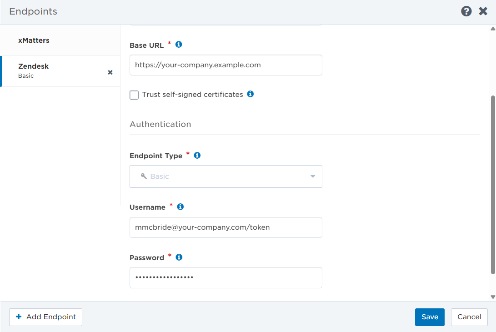Viewport: 496px width, 332px height.
Task: Select the xMatters endpoint
Action: [34, 40]
